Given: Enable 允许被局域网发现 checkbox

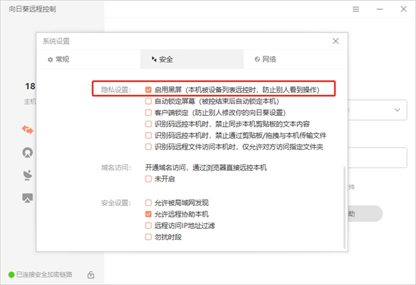Looking at the screenshot, I should (148, 203).
